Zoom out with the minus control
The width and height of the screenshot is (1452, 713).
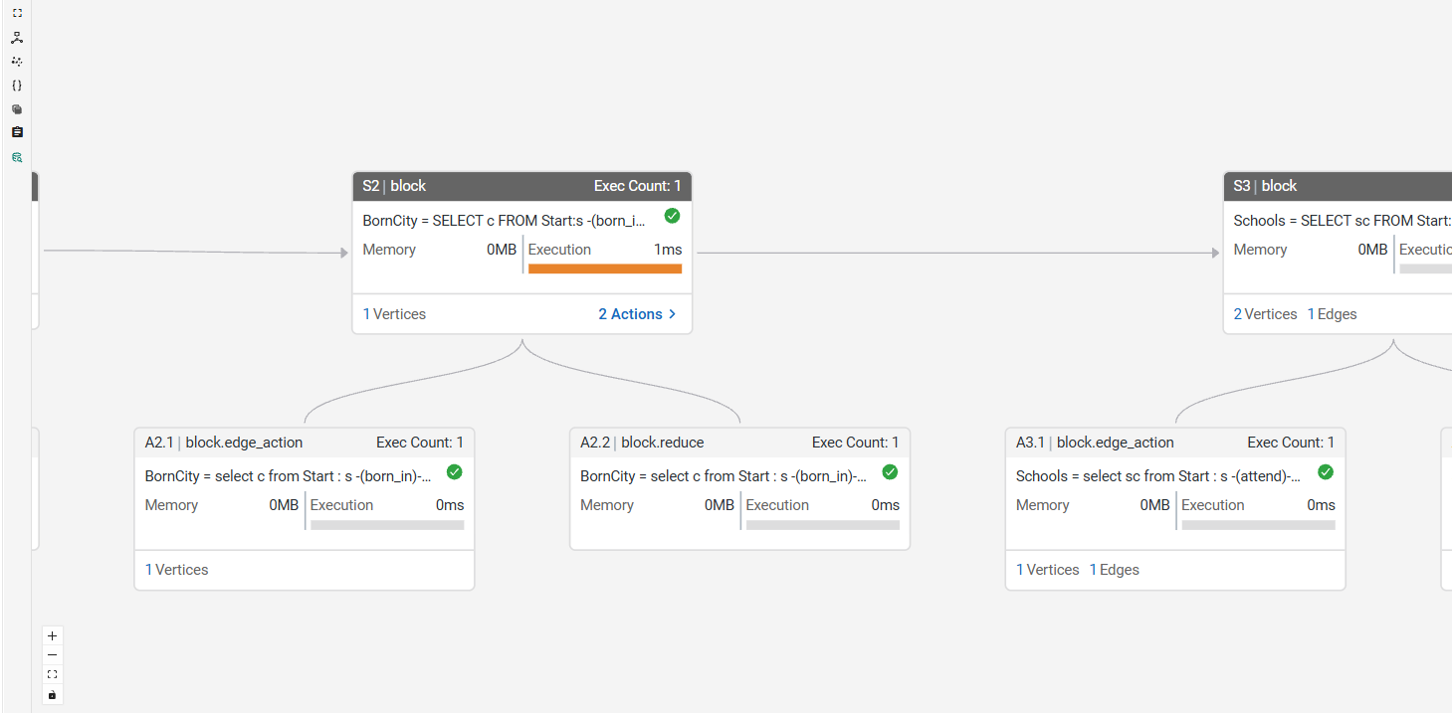click(53, 655)
